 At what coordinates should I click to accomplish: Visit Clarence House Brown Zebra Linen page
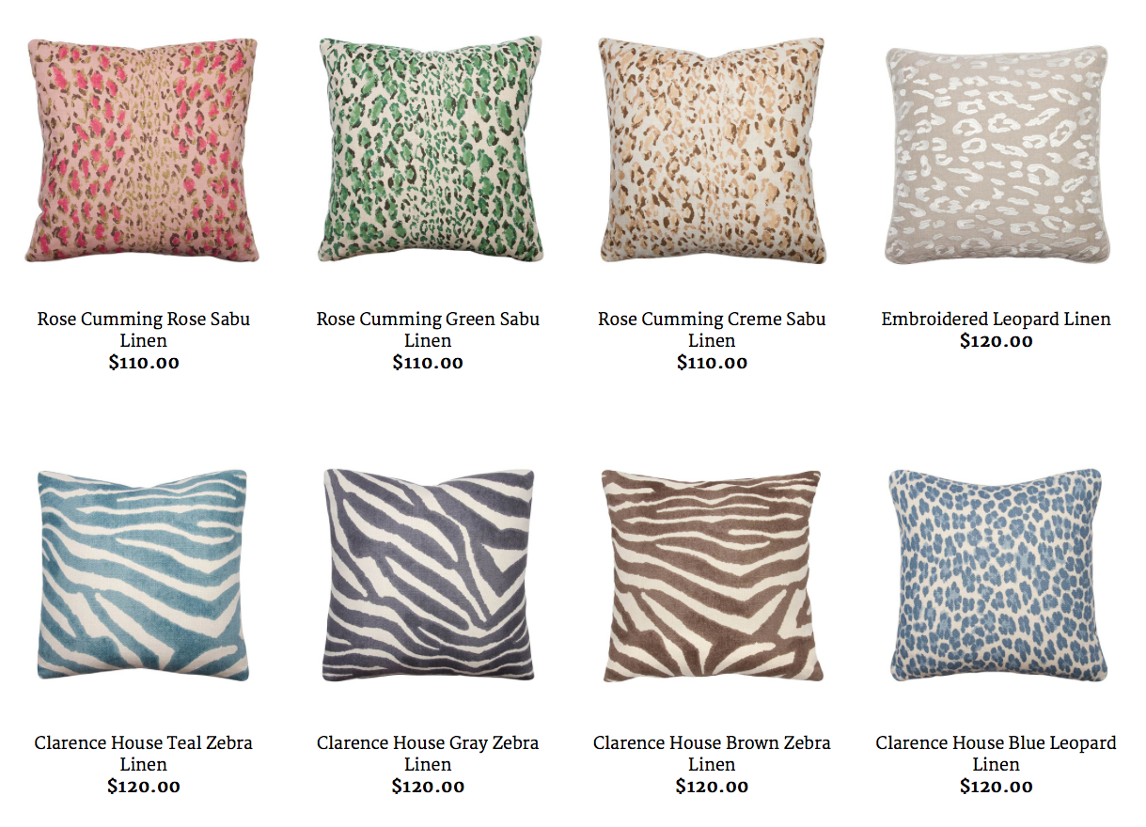(712, 754)
